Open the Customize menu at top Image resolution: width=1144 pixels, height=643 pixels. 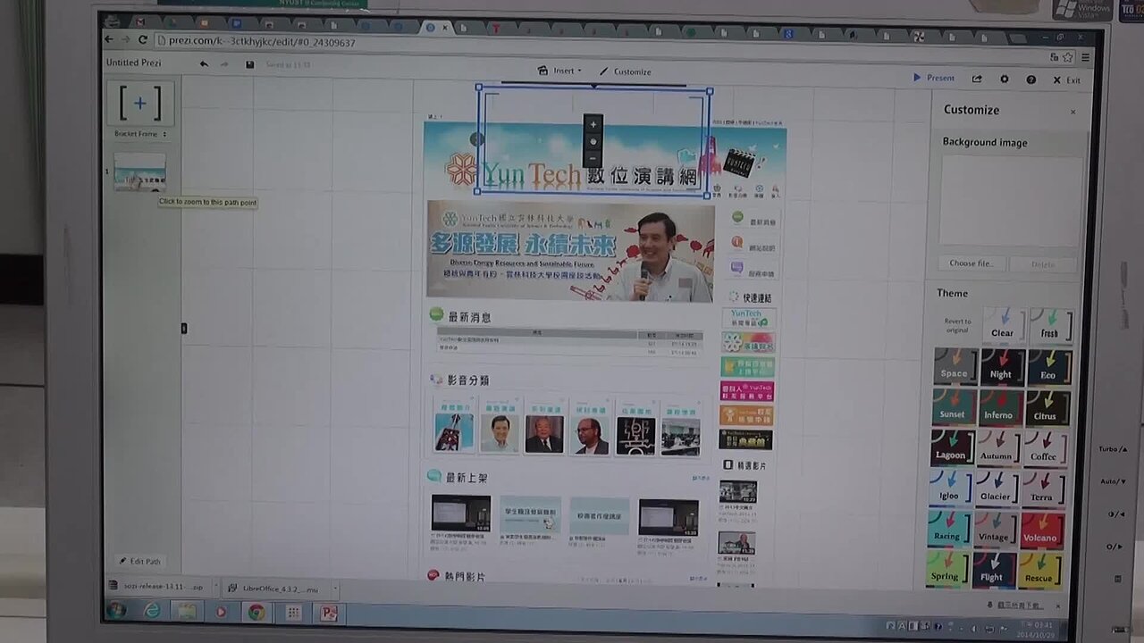tap(625, 71)
